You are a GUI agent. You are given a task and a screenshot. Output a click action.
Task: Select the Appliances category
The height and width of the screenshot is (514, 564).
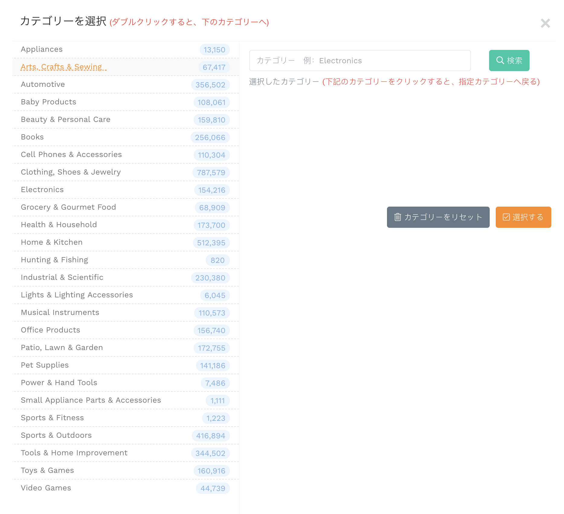point(126,50)
